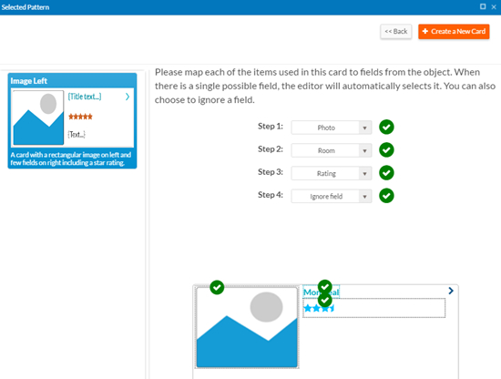Open the Step 2 Room dropdown

coord(332,150)
